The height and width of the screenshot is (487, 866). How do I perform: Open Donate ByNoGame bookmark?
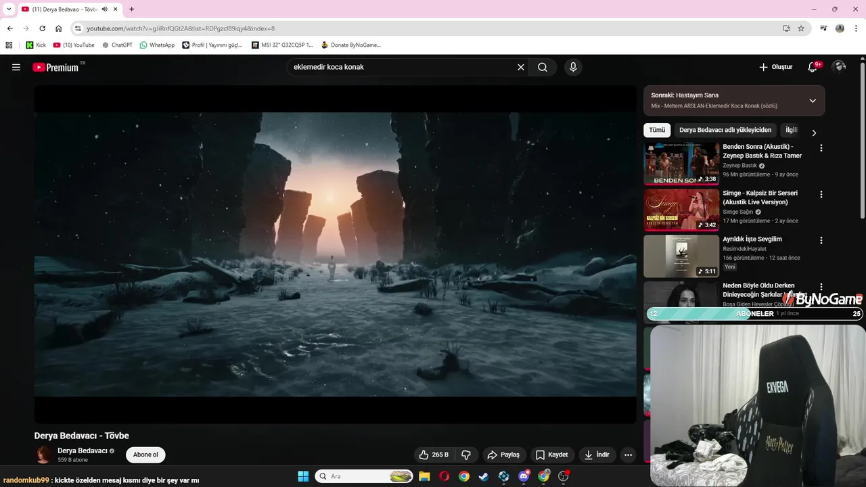click(x=350, y=45)
